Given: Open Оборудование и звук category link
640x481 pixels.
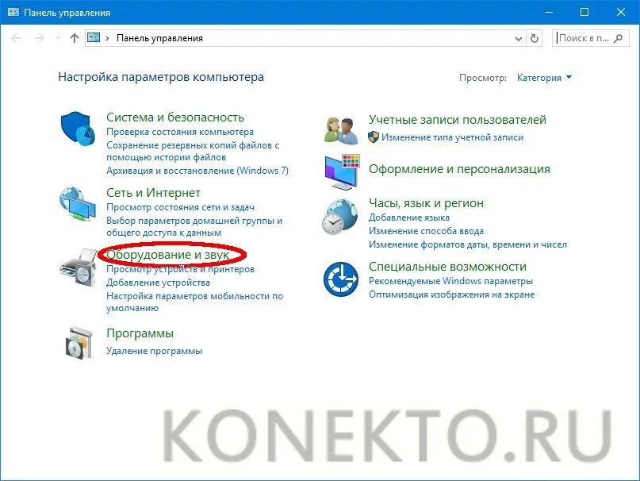Looking at the screenshot, I should pos(168,255).
